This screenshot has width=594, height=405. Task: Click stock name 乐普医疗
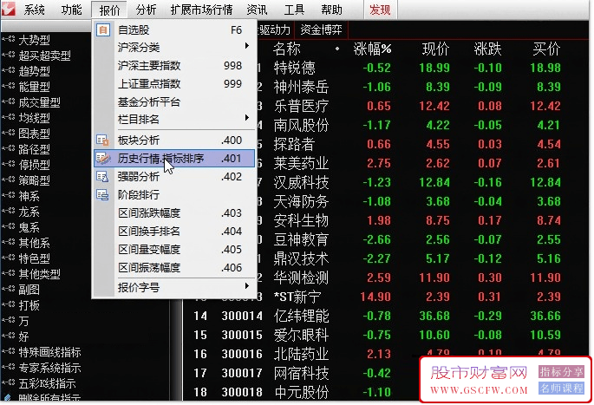301,106
